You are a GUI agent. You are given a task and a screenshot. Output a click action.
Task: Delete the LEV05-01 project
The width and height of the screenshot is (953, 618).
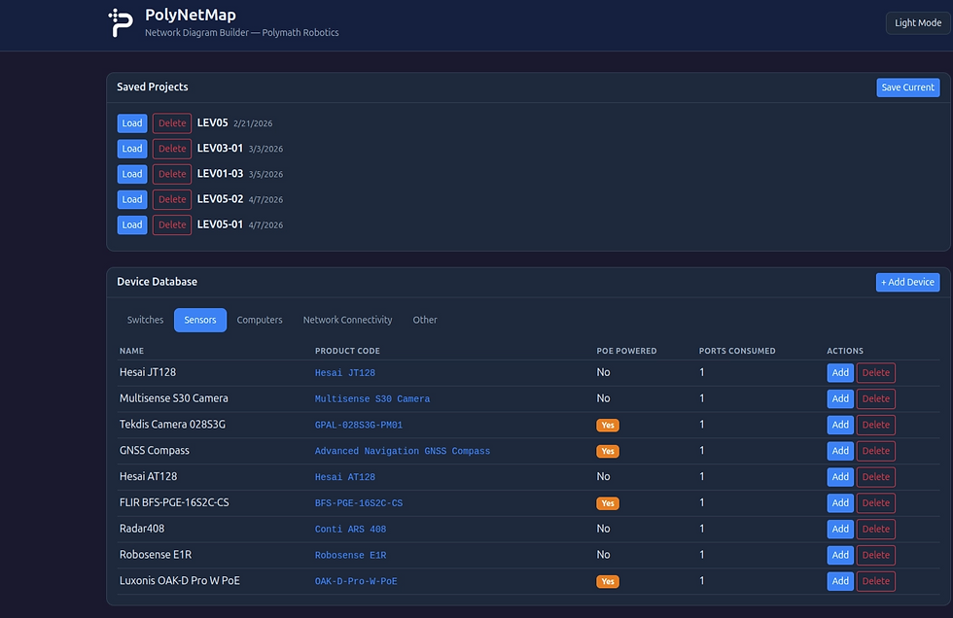pyautogui.click(x=172, y=225)
